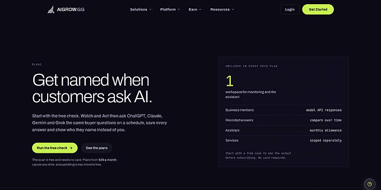The width and height of the screenshot is (381, 190).
Task: Click the AIGROW.GG brand name text
Action: [x=70, y=9]
